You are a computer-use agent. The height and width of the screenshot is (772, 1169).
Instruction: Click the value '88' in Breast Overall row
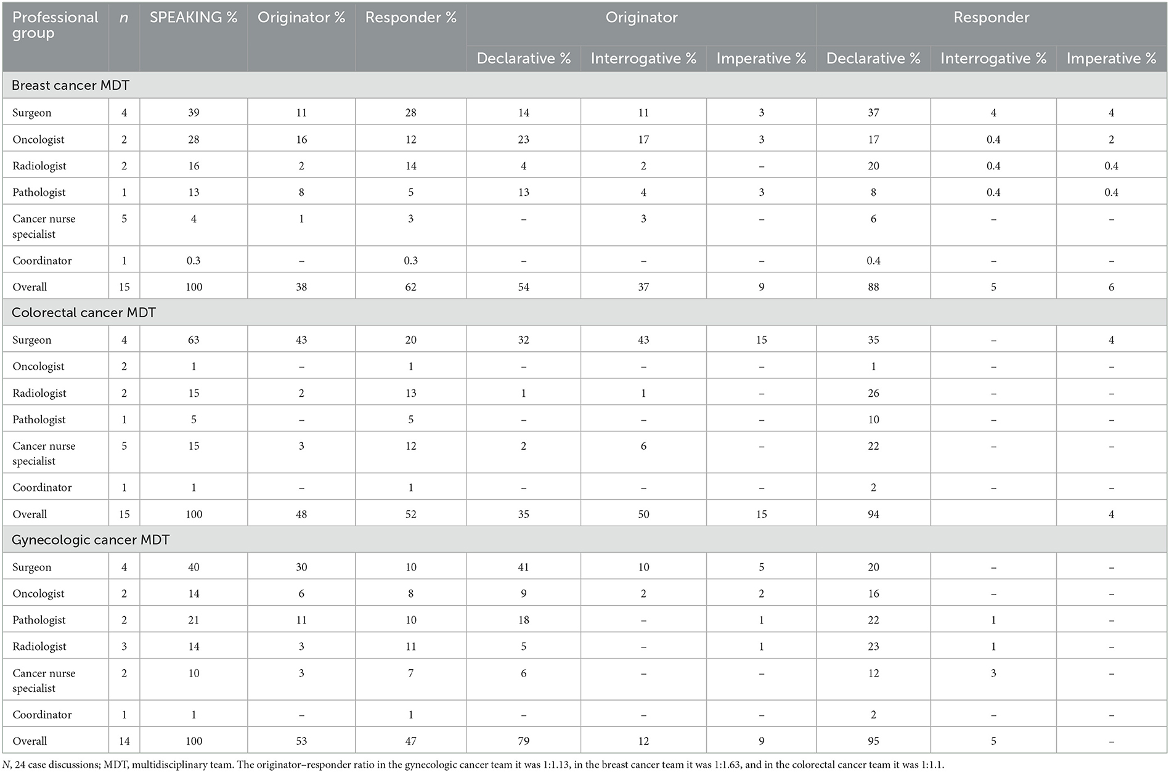point(873,287)
